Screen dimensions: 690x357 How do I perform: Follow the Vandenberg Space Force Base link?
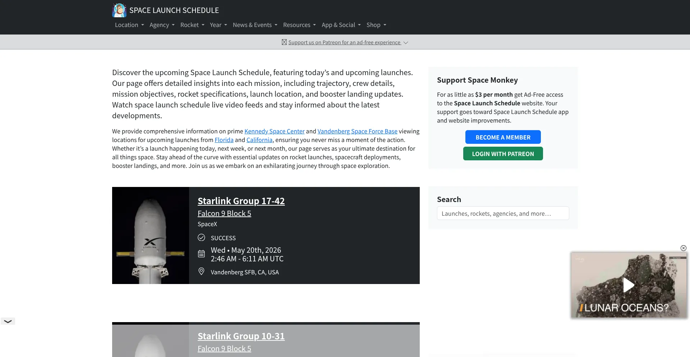pos(358,131)
